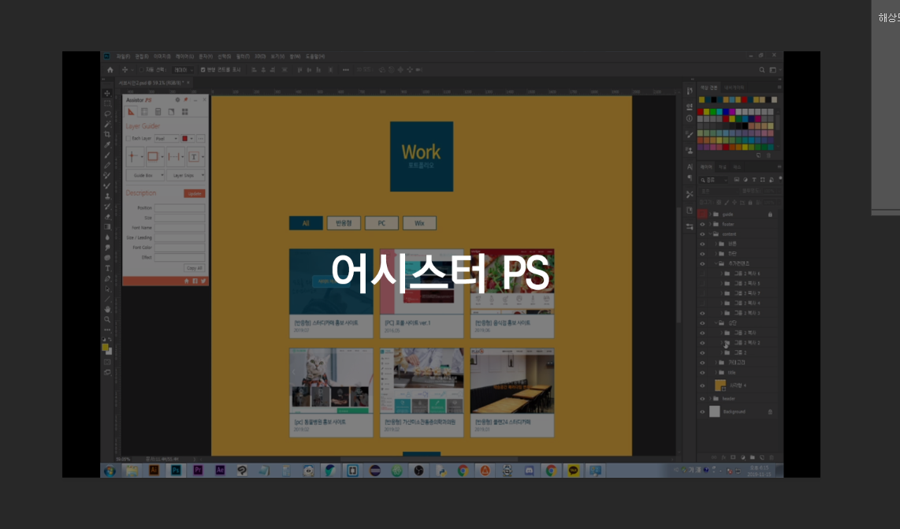Select the Hand tool
The image size is (900, 529).
click(x=107, y=309)
